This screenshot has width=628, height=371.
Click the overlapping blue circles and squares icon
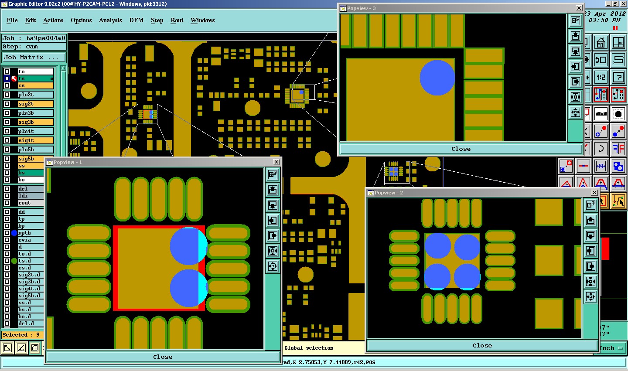(x=618, y=166)
